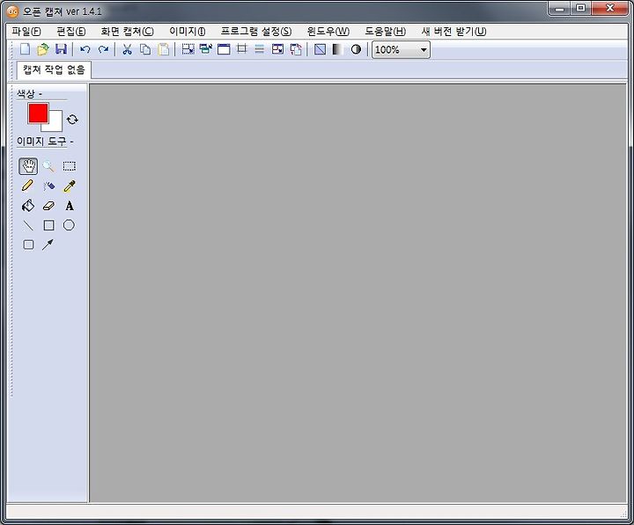Select the 캡쳐 작업 없음 tab
The image size is (634, 525).
point(54,69)
